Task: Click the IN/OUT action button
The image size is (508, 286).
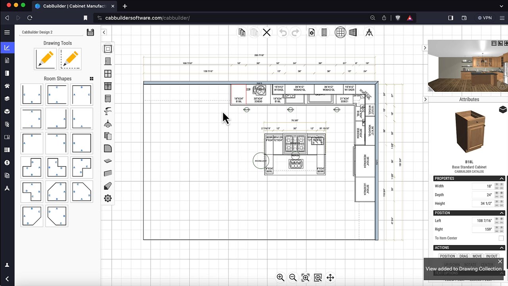Action: 492,256
